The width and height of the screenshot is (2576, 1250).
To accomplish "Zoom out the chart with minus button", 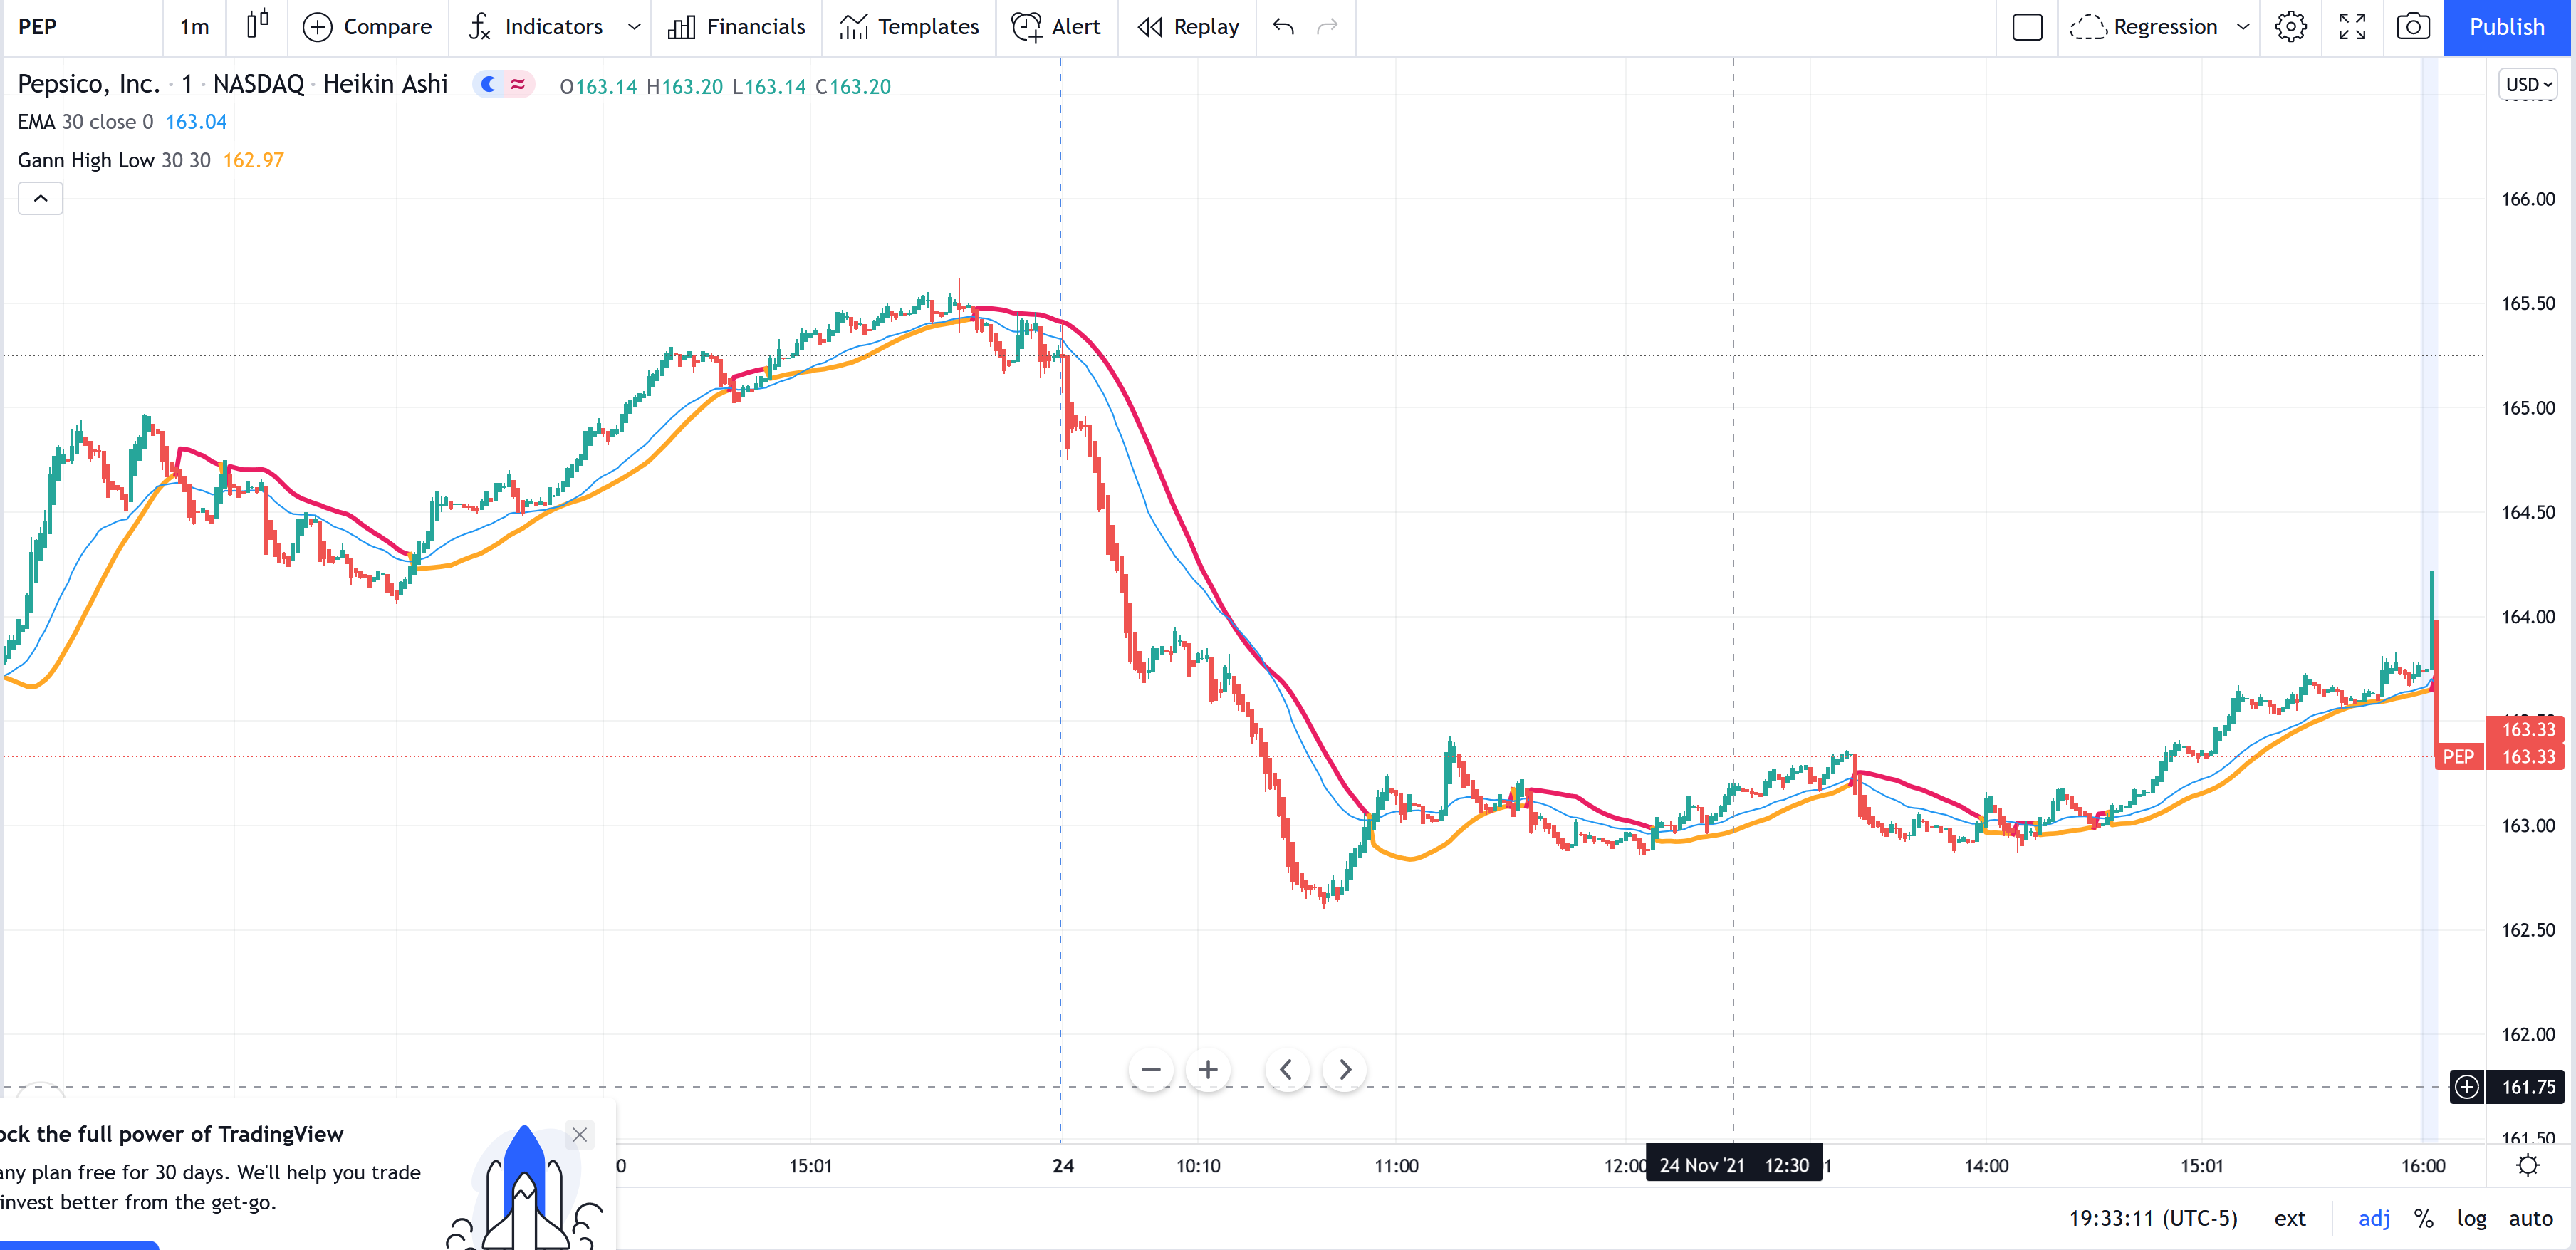I will [1151, 1070].
